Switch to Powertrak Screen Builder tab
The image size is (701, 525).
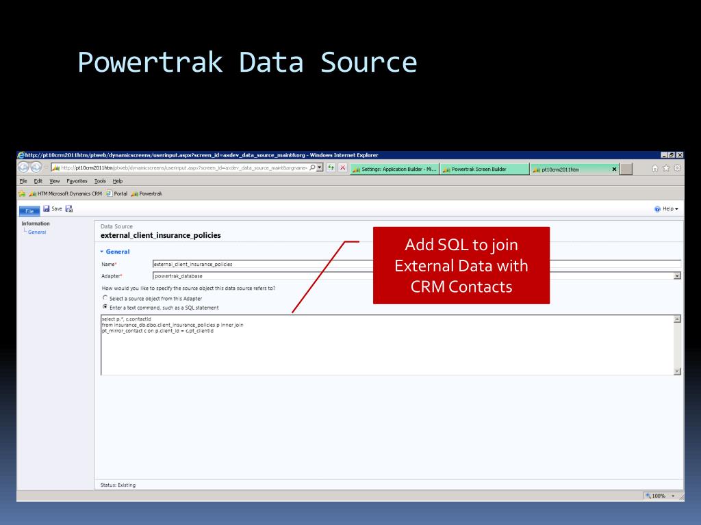485,170
